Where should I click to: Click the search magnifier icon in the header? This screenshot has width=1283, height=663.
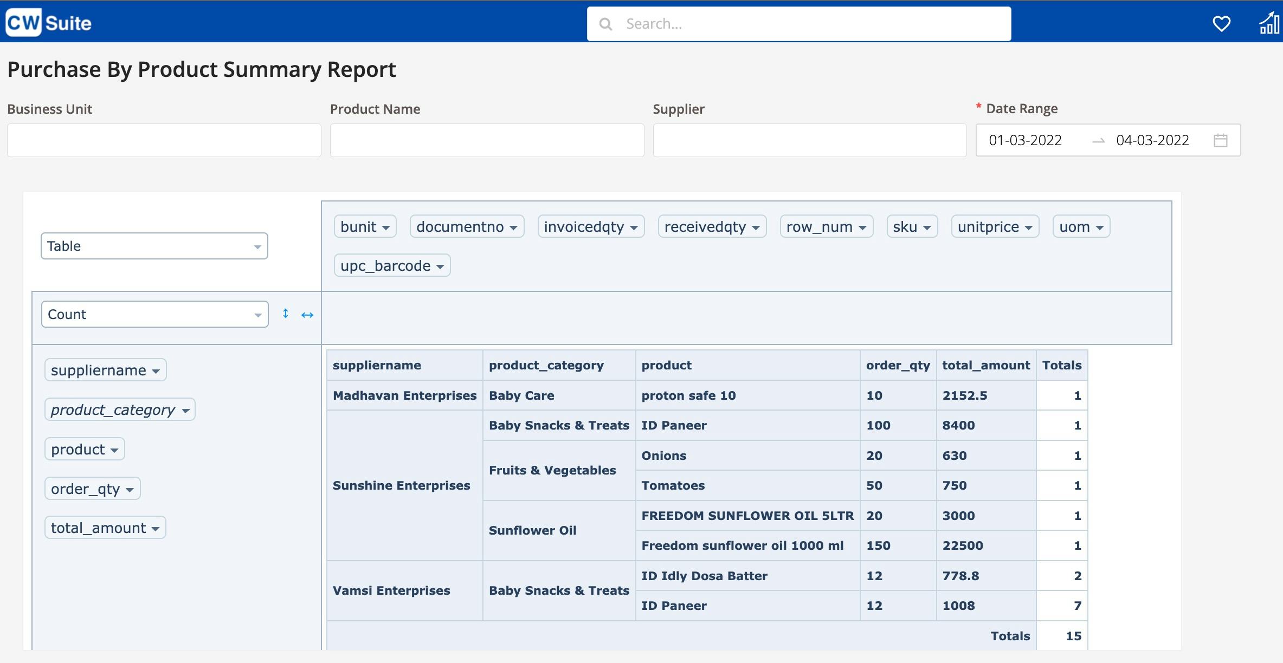(x=605, y=23)
